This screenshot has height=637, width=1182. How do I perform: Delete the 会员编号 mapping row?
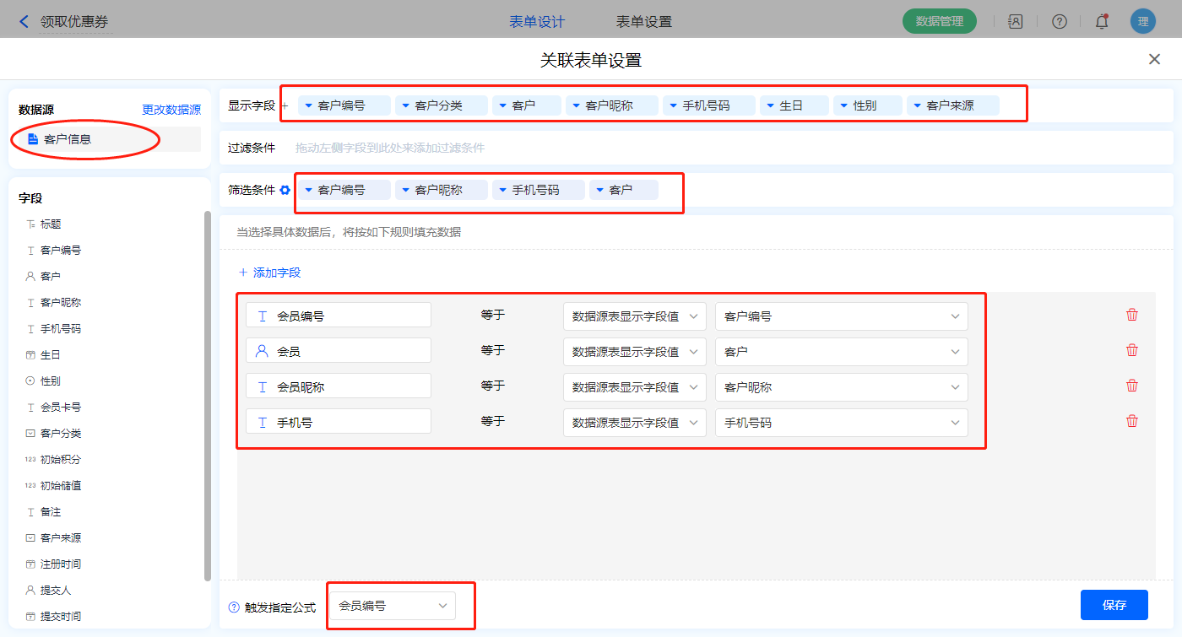tap(1132, 315)
